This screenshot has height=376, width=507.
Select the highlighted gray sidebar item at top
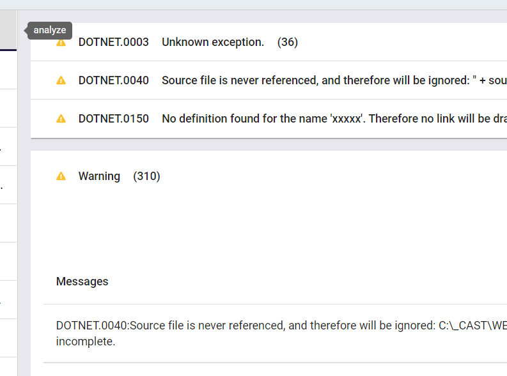point(8,31)
